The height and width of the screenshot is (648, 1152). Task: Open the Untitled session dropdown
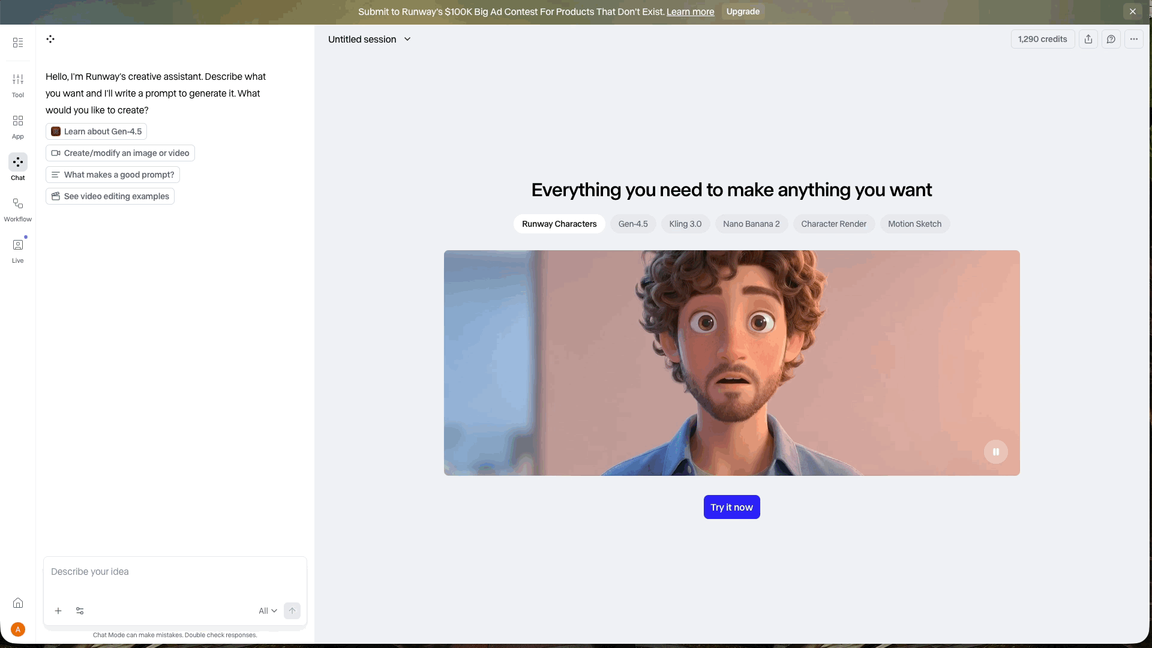[x=370, y=39]
